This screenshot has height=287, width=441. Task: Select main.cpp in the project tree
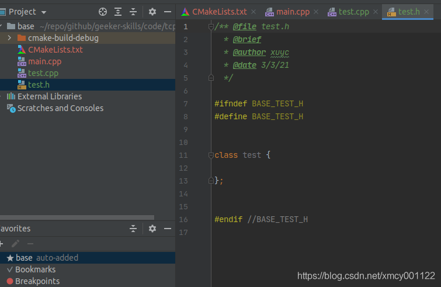88,61
